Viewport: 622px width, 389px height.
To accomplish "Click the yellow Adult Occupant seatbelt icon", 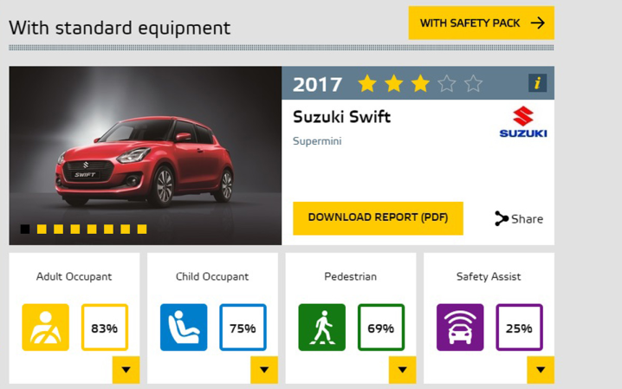I will 46,327.
